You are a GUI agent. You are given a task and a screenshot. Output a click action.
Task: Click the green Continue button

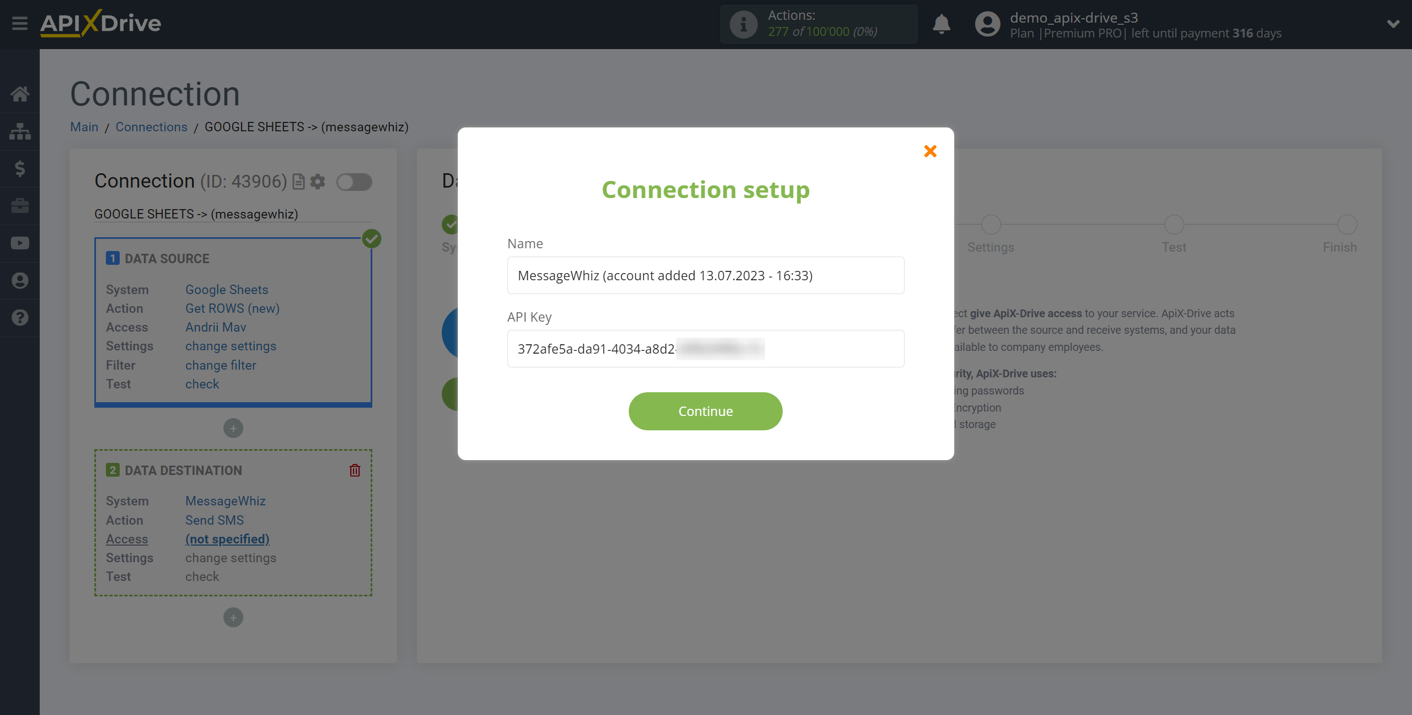[x=705, y=410]
